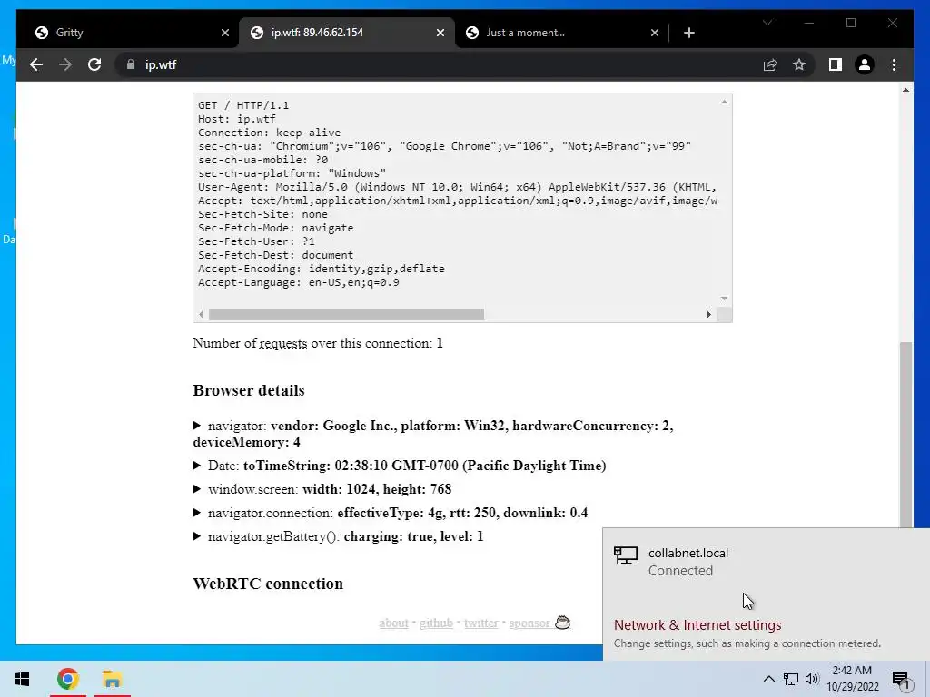
Task: Open the Chrome side panel icon
Action: click(836, 64)
